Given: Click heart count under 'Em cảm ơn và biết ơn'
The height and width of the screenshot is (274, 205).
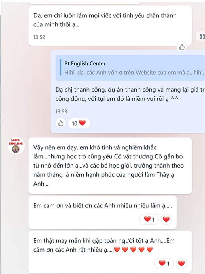Looking at the screenshot, I should [149, 219].
